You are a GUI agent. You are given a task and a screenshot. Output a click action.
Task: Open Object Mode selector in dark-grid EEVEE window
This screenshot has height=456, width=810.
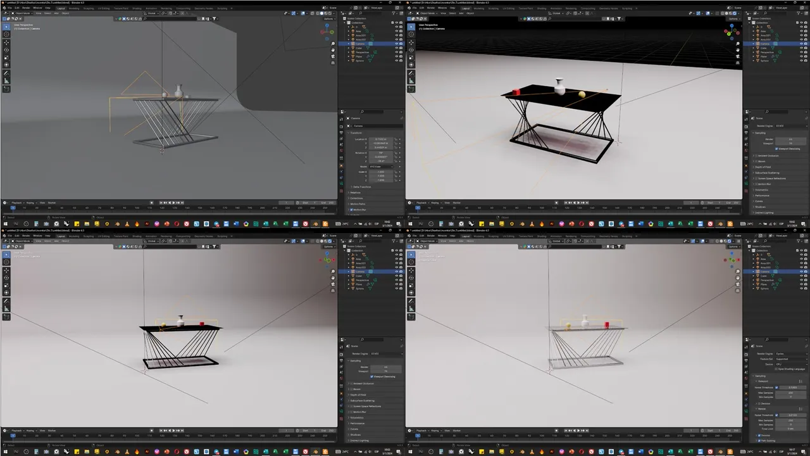click(427, 13)
